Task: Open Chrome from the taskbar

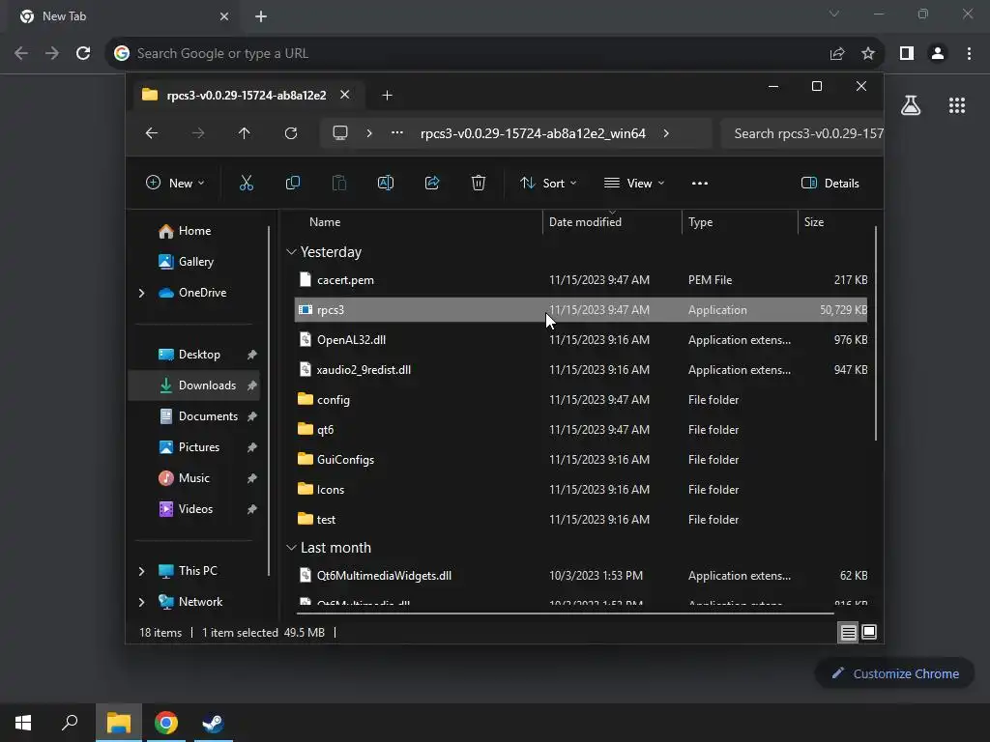Action: pos(166,723)
